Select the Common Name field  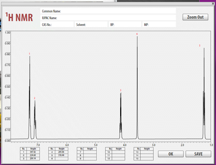[x=108, y=11]
